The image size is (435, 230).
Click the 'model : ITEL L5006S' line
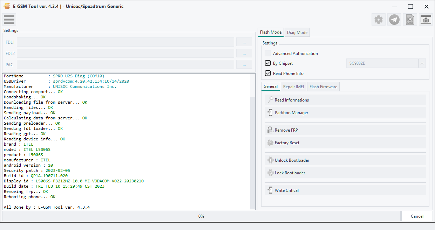(x=27, y=149)
